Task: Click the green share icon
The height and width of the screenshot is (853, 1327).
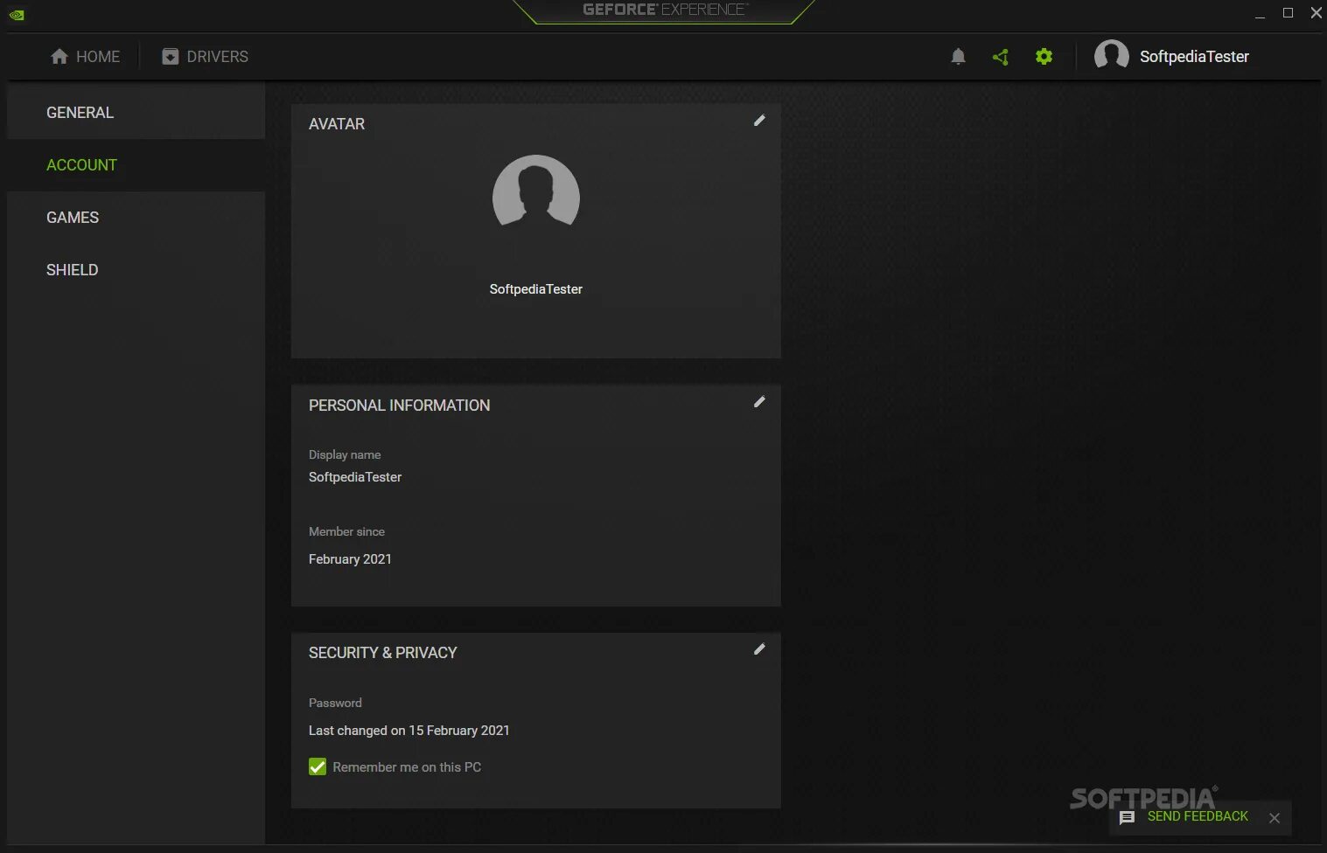Action: (1001, 57)
